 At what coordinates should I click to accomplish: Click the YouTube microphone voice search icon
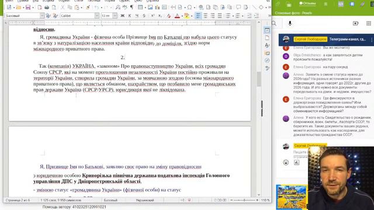[x=290, y=23]
